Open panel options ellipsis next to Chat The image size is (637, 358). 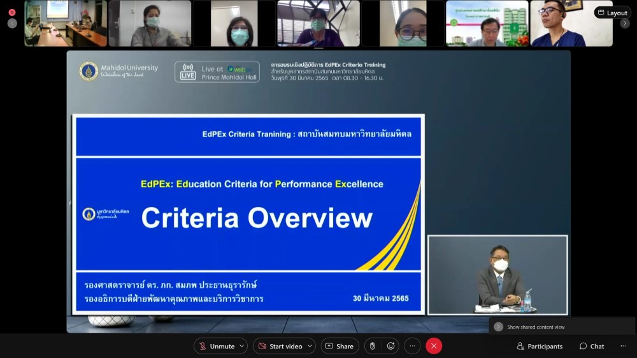tap(623, 346)
